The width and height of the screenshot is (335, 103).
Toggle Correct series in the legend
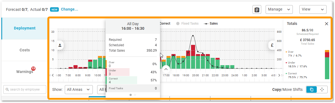165,24
